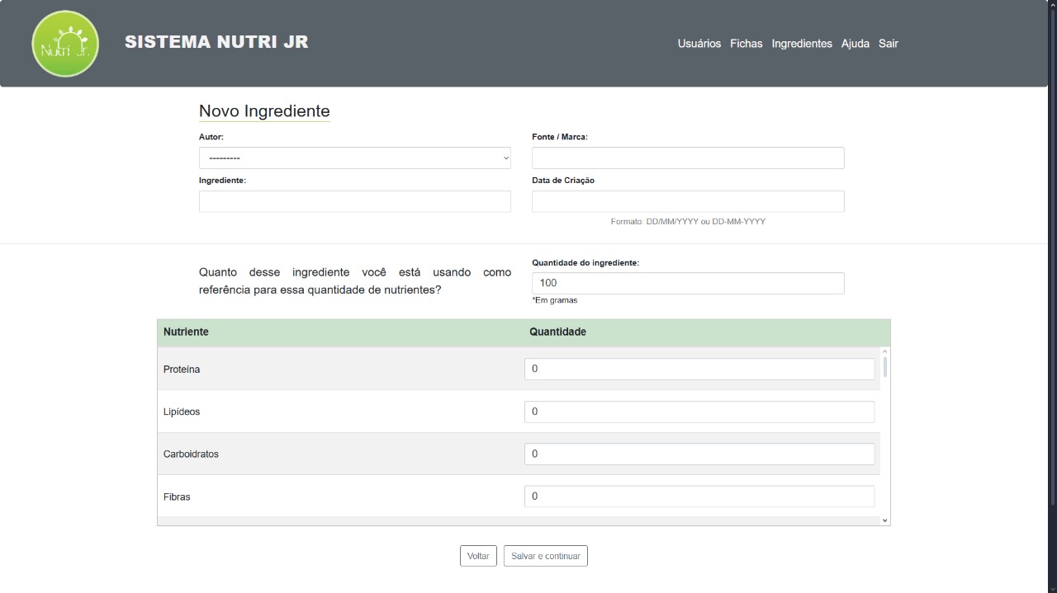Click the nutrient table scrollbar thumb
This screenshot has width=1057, height=593.
click(x=885, y=366)
